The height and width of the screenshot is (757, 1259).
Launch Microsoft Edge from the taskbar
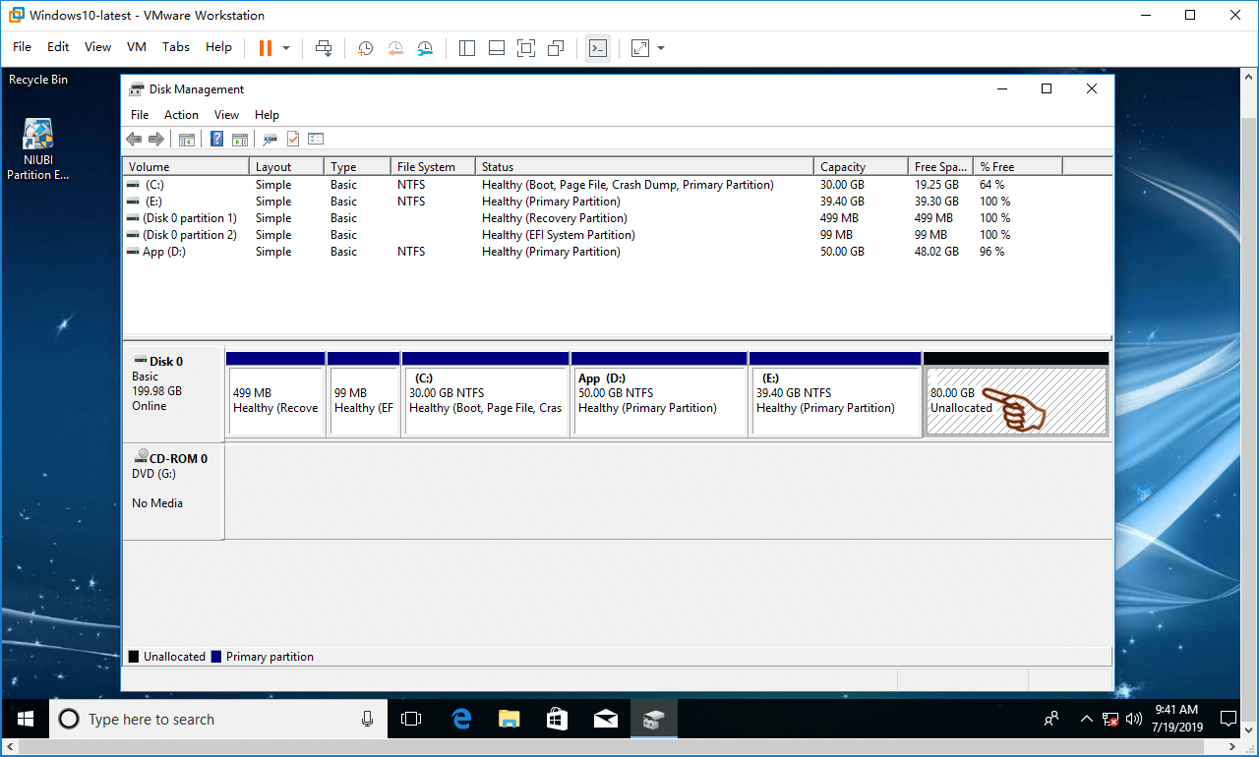point(461,720)
